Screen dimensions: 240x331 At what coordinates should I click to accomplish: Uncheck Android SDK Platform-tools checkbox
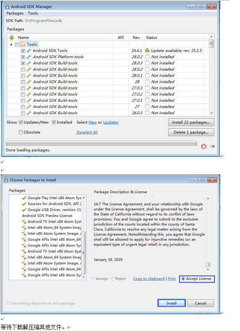tap(23, 57)
